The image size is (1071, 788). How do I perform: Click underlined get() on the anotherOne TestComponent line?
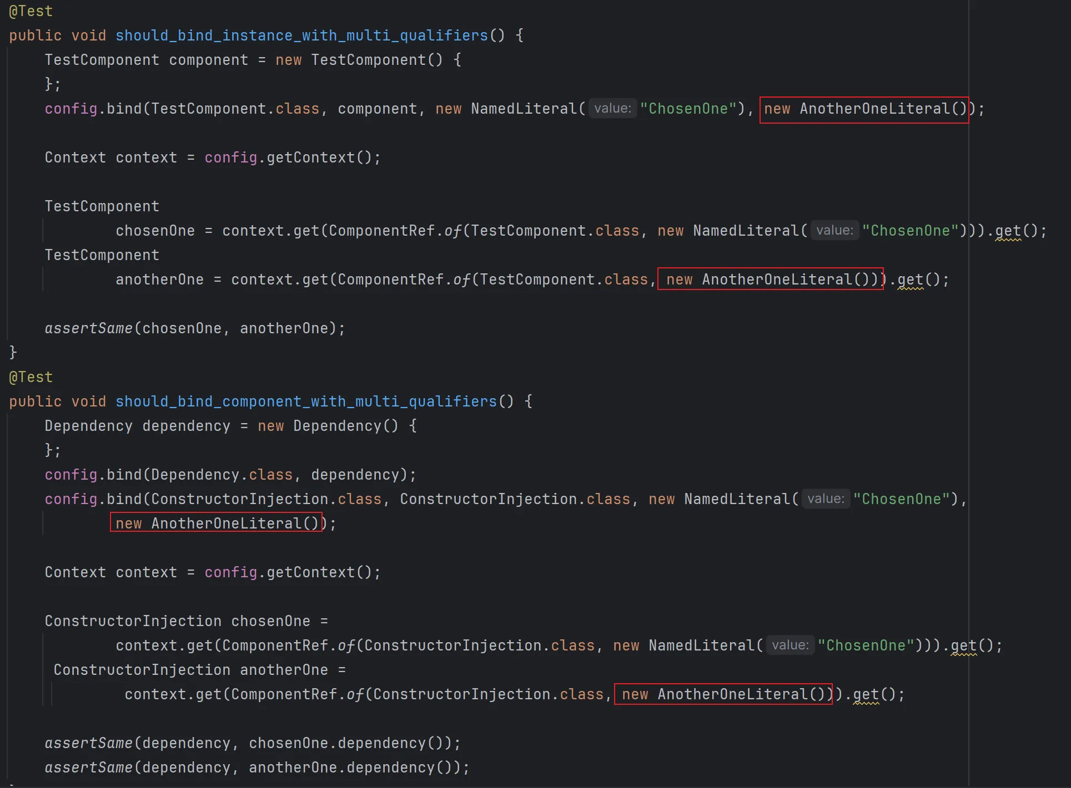pos(910,279)
